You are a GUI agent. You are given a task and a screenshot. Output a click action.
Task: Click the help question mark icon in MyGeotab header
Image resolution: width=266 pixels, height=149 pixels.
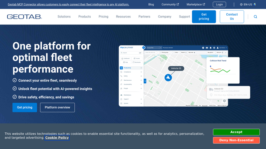[203, 48]
